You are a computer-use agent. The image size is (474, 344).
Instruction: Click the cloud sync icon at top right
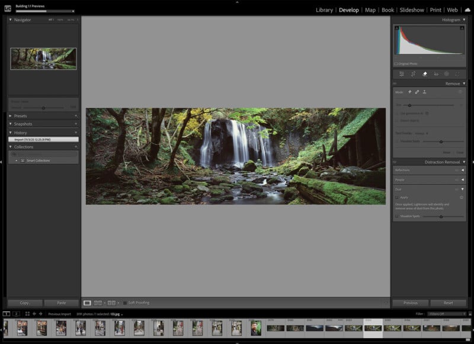[469, 9]
